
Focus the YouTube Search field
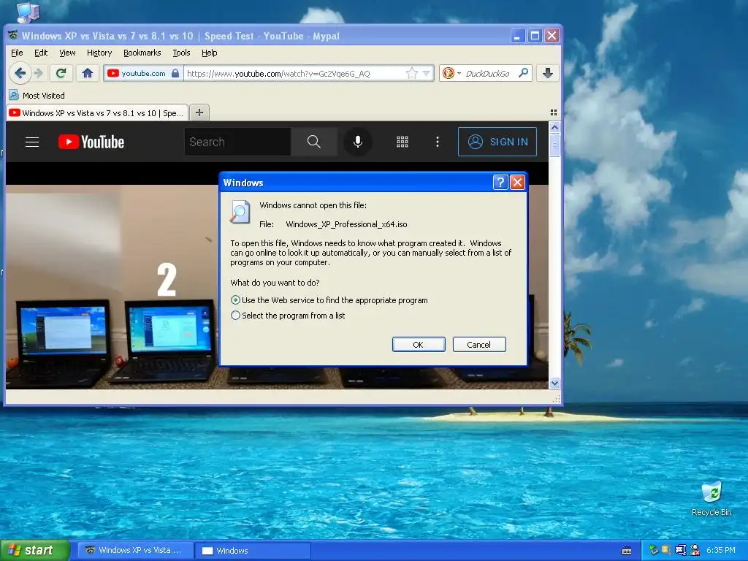pyautogui.click(x=237, y=142)
